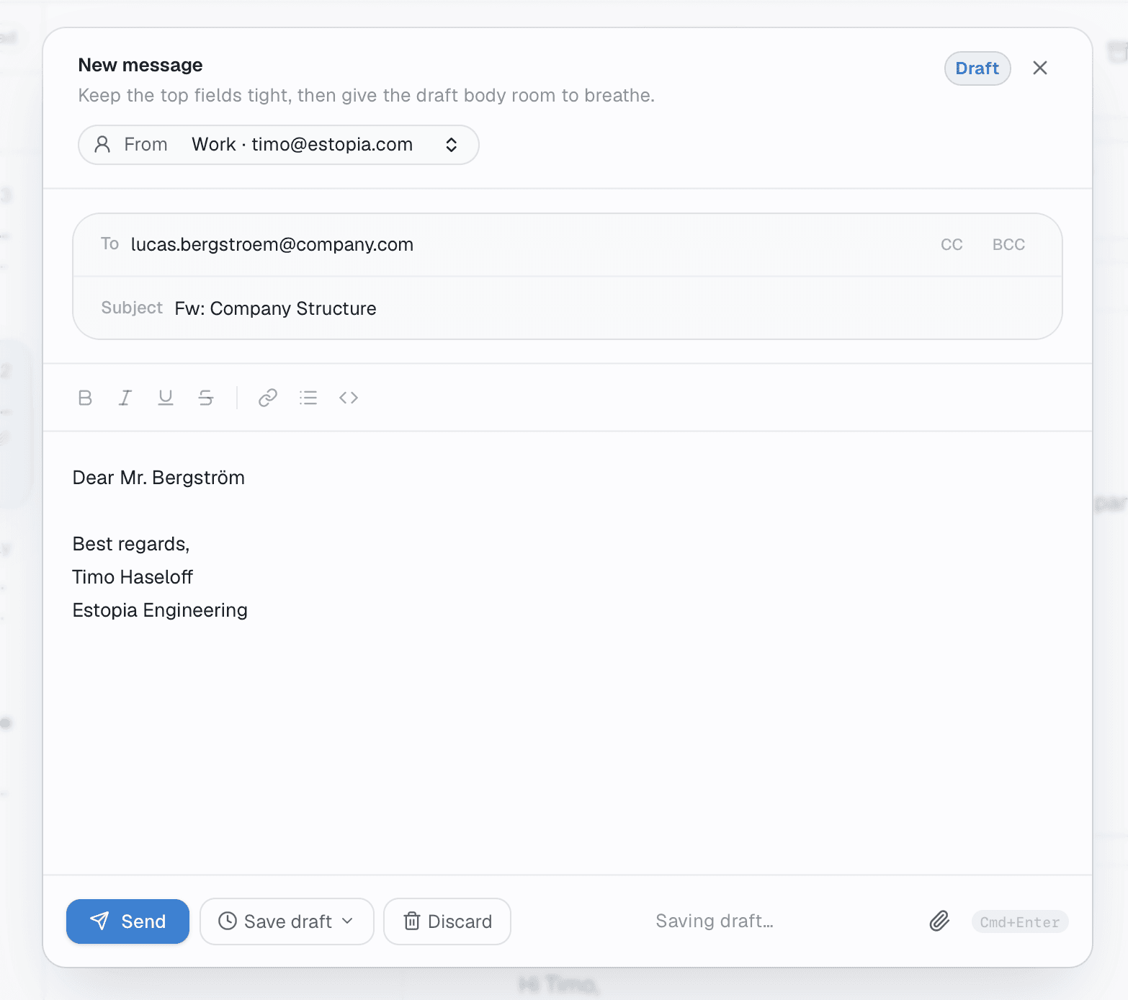Viewport: 1128px width, 1000px height.
Task: Click the Cmd+Enter shortcut hint
Action: 1020,921
